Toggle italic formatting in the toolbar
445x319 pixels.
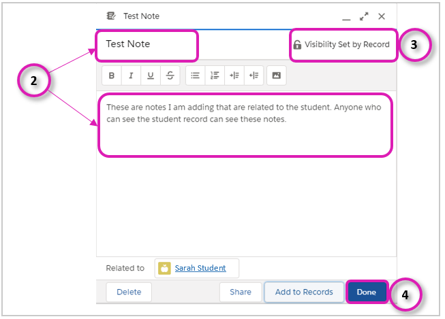point(131,75)
